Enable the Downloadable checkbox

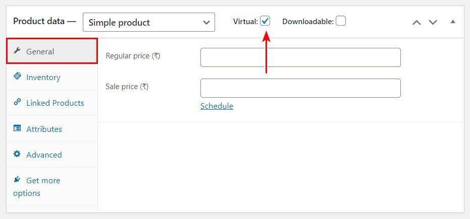341,21
